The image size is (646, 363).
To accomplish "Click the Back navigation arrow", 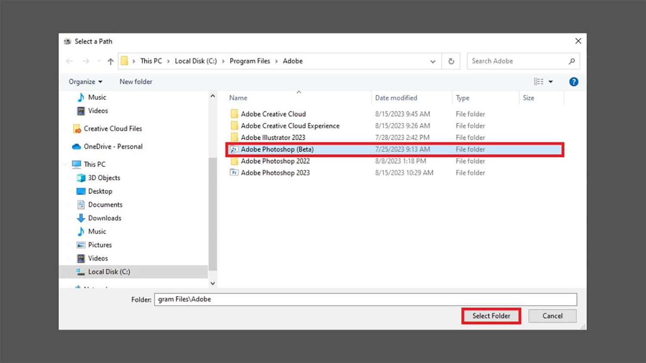I will 69,62.
